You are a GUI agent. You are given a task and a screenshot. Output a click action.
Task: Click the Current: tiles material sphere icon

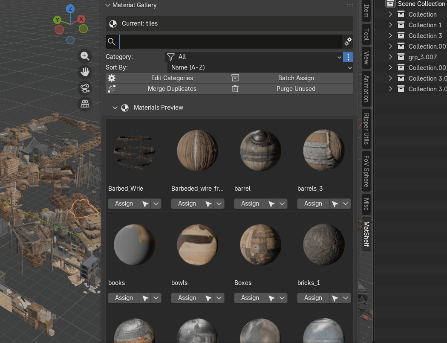(x=113, y=24)
